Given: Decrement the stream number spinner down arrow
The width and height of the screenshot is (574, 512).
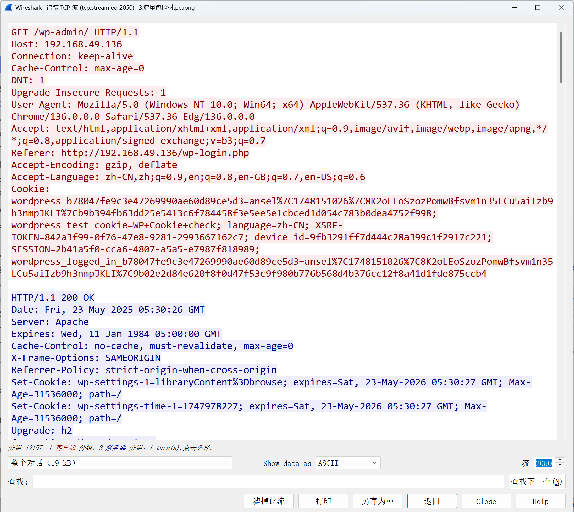Looking at the screenshot, I should pyautogui.click(x=560, y=466).
